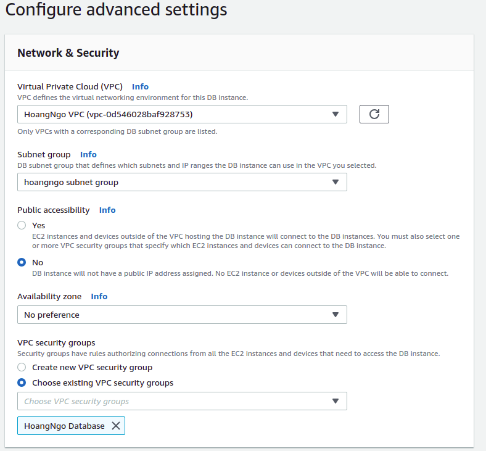Click the Availability zone dropdown arrow
Viewport: 486px width, 451px height.
pos(336,315)
